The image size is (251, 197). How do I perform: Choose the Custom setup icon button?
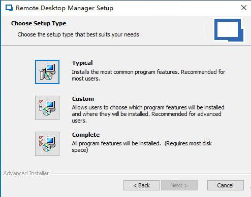pos(47,108)
